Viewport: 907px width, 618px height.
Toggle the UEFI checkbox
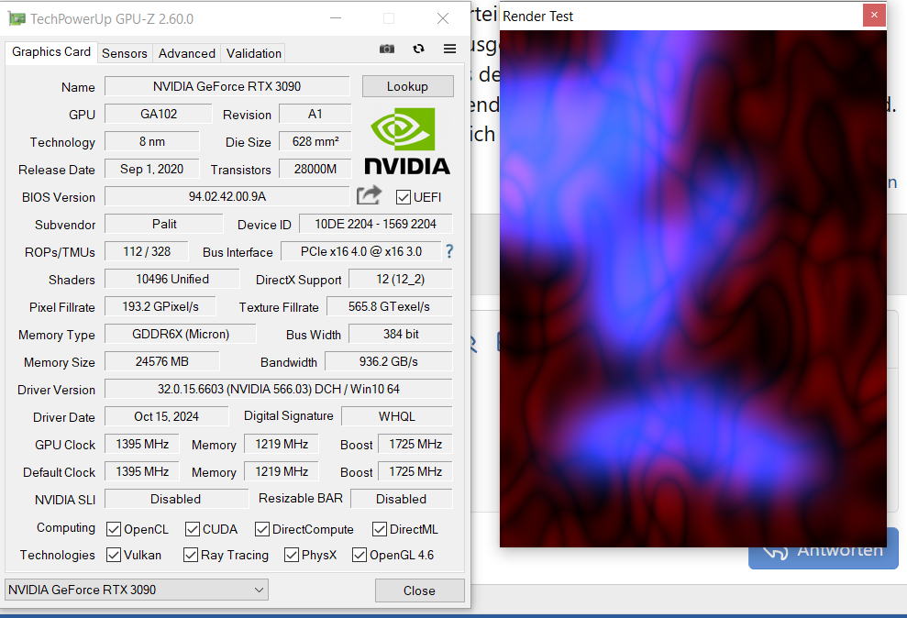(404, 197)
